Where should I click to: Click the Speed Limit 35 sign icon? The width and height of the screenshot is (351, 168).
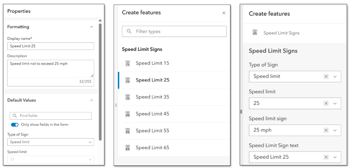[x=128, y=97]
